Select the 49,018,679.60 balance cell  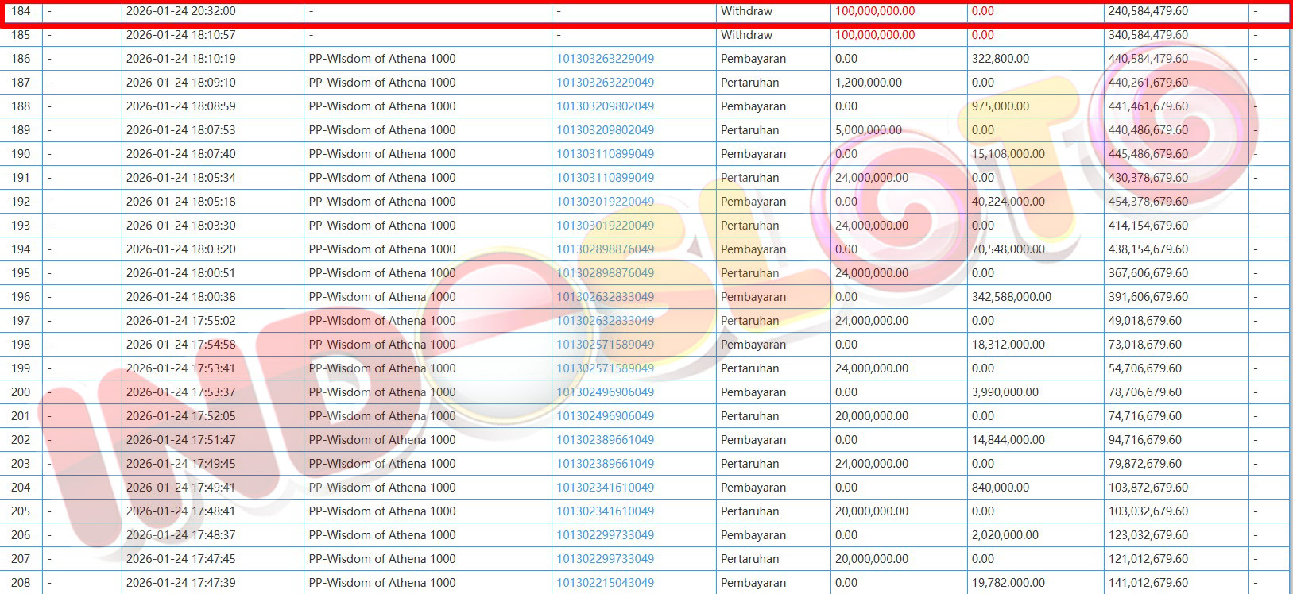point(1144,321)
